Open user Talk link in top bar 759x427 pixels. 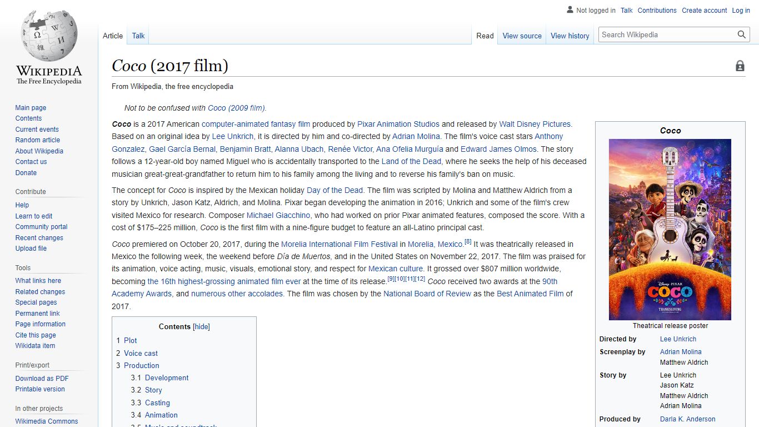[x=626, y=11]
